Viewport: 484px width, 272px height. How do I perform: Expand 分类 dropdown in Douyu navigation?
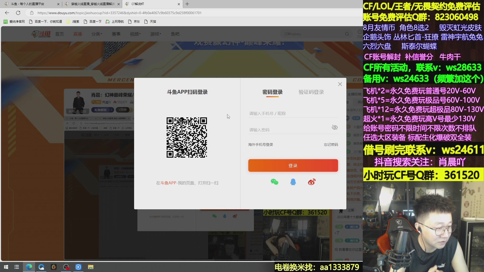[97, 34]
